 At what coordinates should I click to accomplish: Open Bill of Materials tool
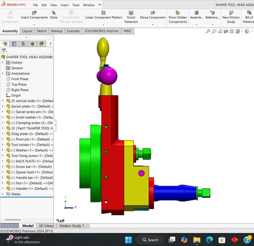click(249, 17)
